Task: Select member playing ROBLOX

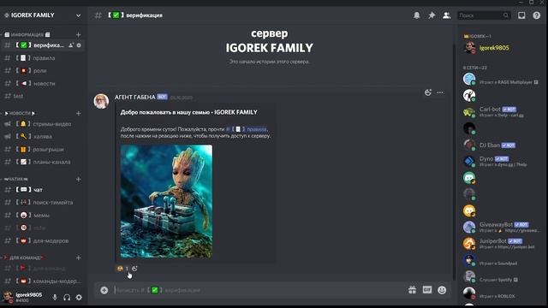Action: 502,293
